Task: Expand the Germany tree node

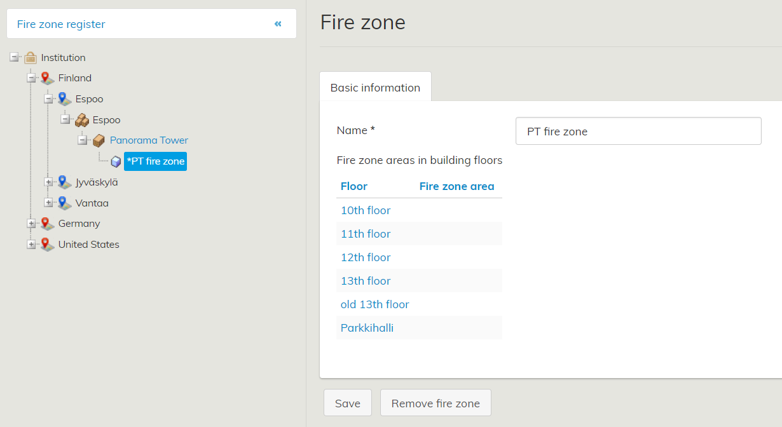Action: click(x=31, y=224)
